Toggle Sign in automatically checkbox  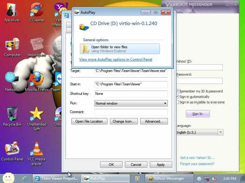pos(178,97)
